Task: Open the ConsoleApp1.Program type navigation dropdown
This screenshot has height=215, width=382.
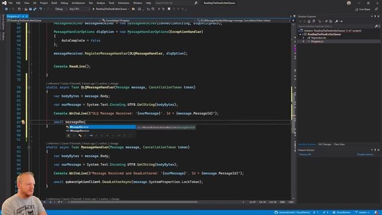Action: 149,20
